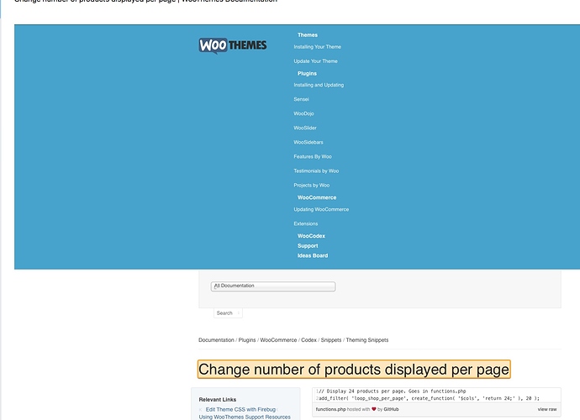
Task: Open the Extensions link
Action: 305,224
